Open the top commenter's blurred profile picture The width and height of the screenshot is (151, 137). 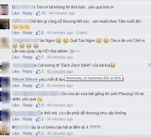click(5, 10)
